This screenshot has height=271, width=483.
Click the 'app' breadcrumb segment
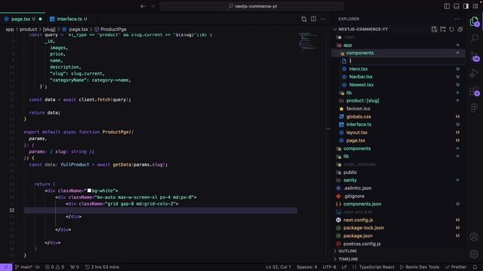tap(10, 29)
